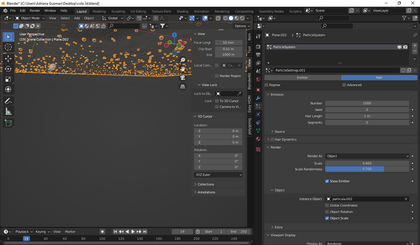Adjust the Scale Randomness slider
This screenshot has height=245, width=420.
pyautogui.click(x=367, y=169)
